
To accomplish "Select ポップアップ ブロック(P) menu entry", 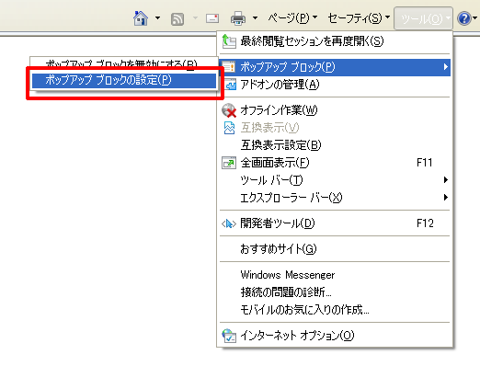I will (335, 67).
